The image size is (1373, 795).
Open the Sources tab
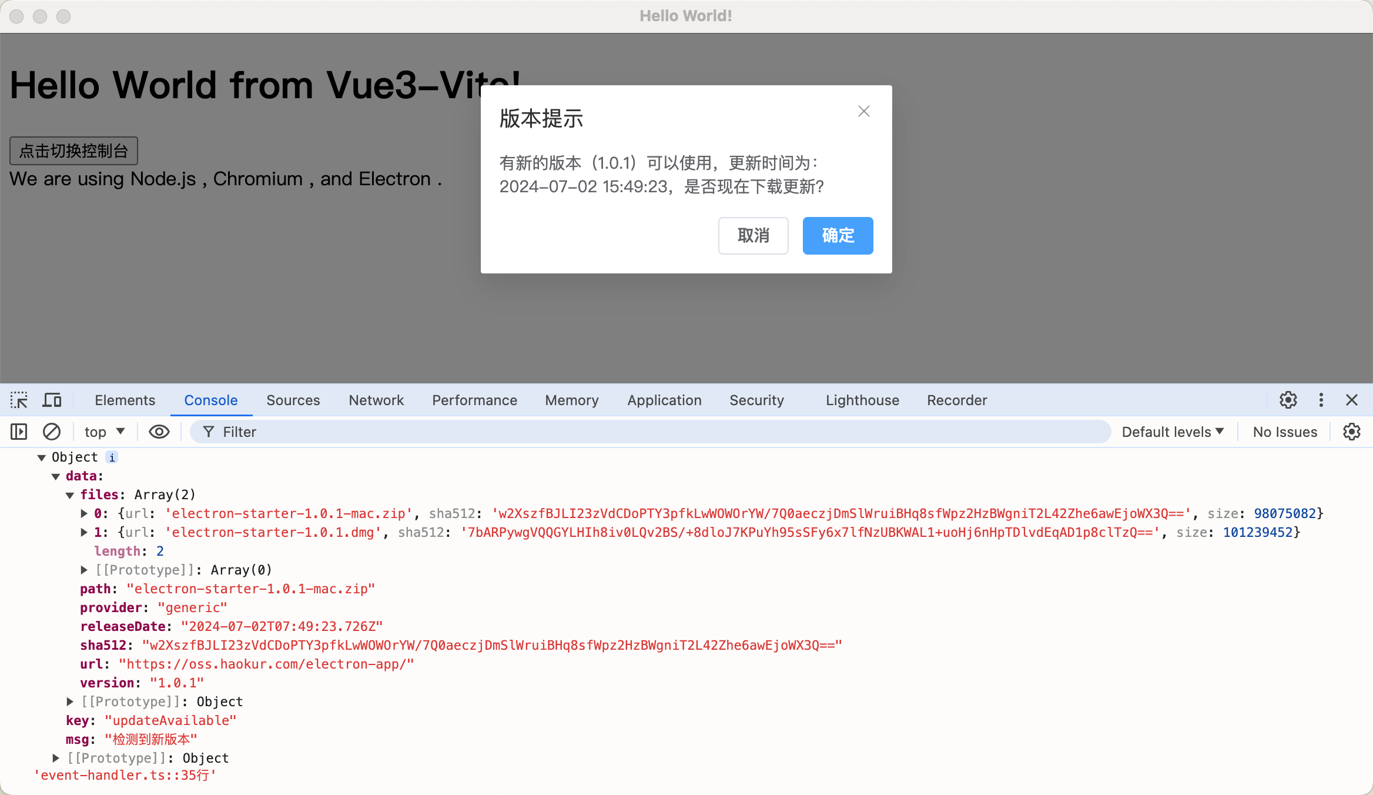point(293,400)
